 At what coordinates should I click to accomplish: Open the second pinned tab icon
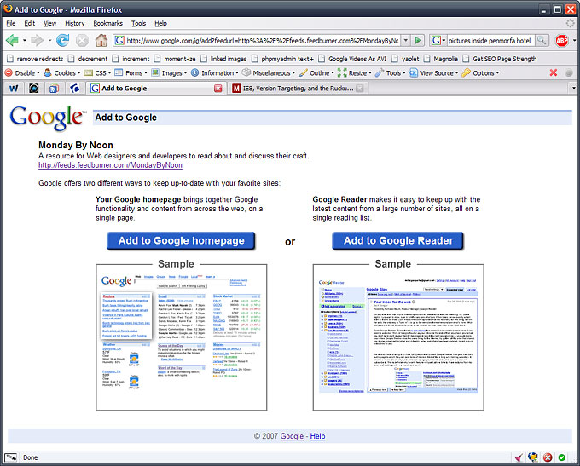pyautogui.click(x=33, y=89)
